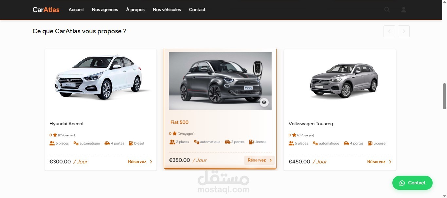Reserve the Volkswagen Touareg

(379, 162)
